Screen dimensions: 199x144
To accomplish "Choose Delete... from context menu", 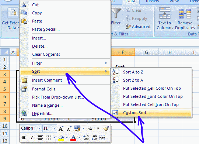I will coord(40,46).
